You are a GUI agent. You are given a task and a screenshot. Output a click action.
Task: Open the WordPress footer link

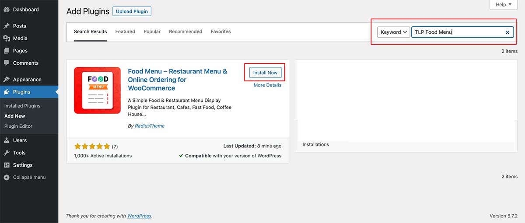click(x=139, y=216)
